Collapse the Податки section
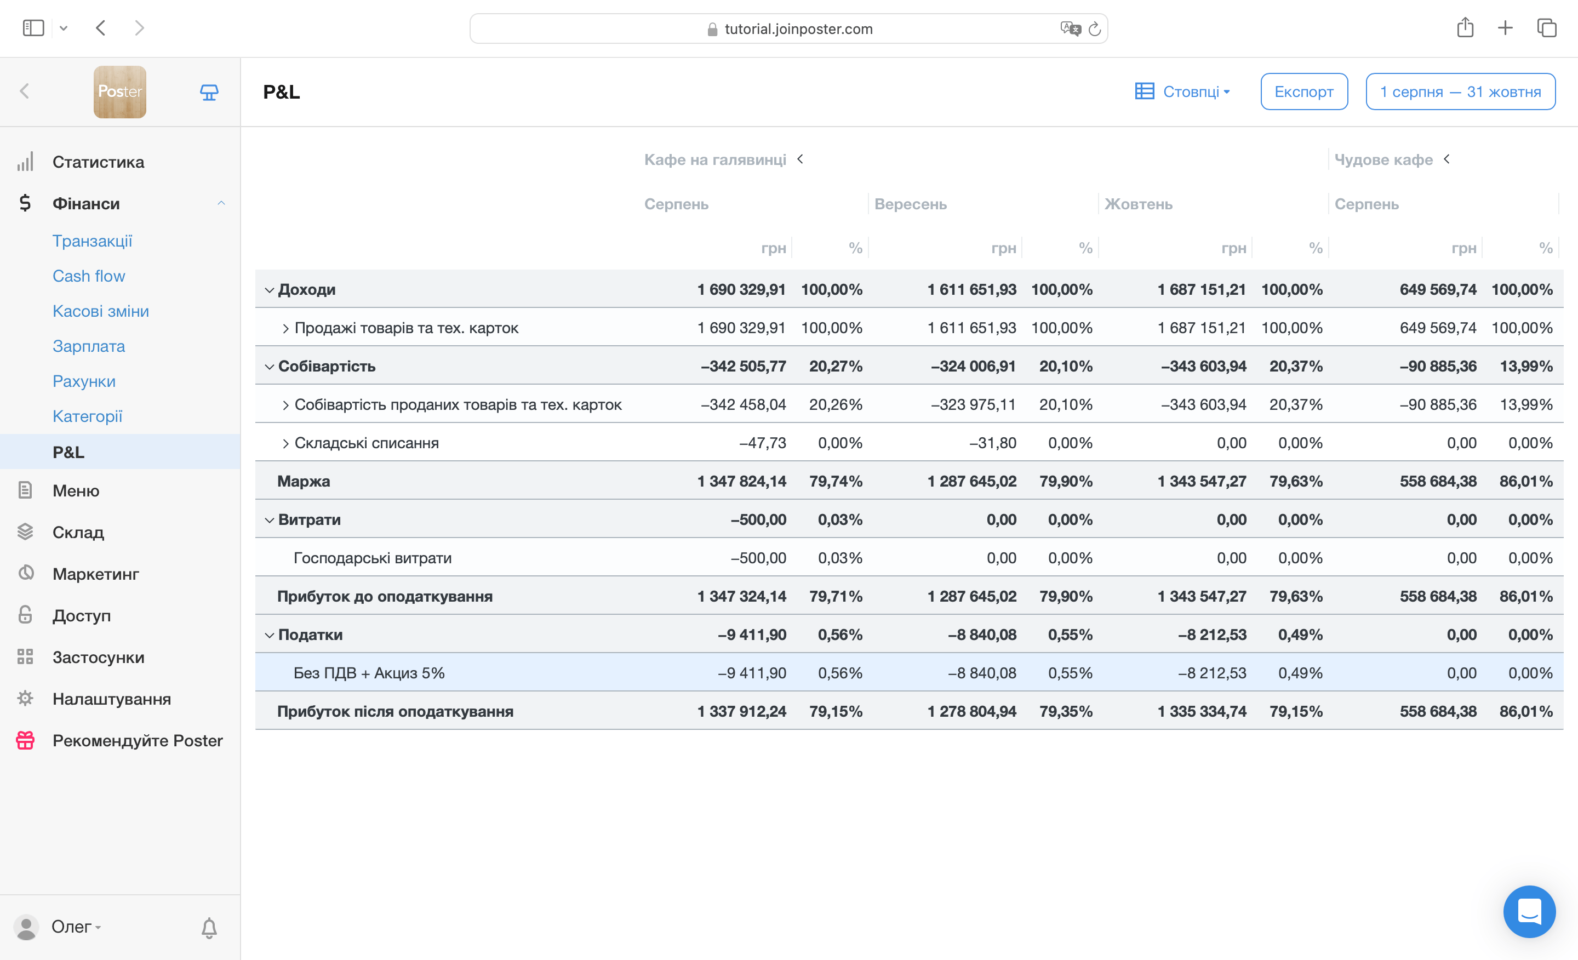Image resolution: width=1578 pixels, height=960 pixels. point(269,635)
